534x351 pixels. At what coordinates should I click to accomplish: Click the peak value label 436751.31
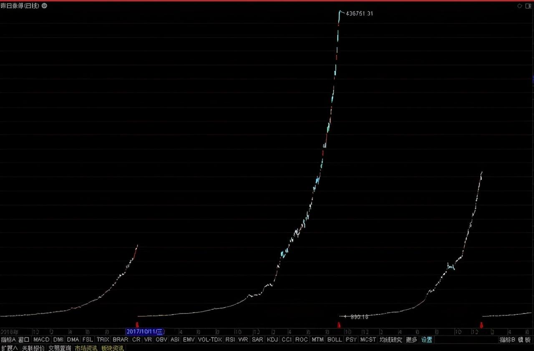click(360, 13)
